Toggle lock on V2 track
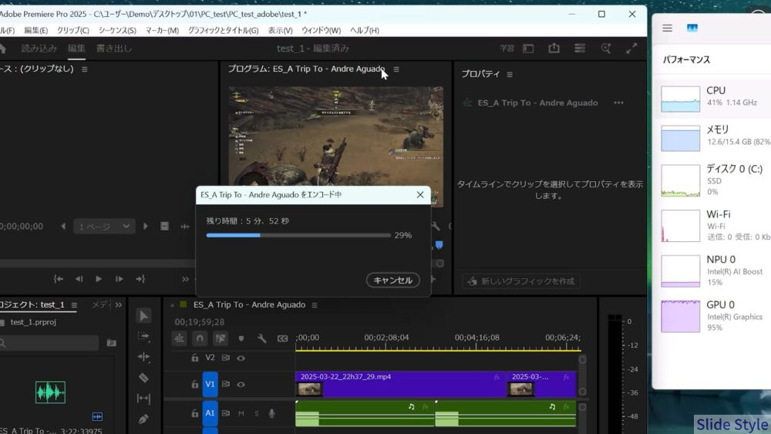 point(194,358)
